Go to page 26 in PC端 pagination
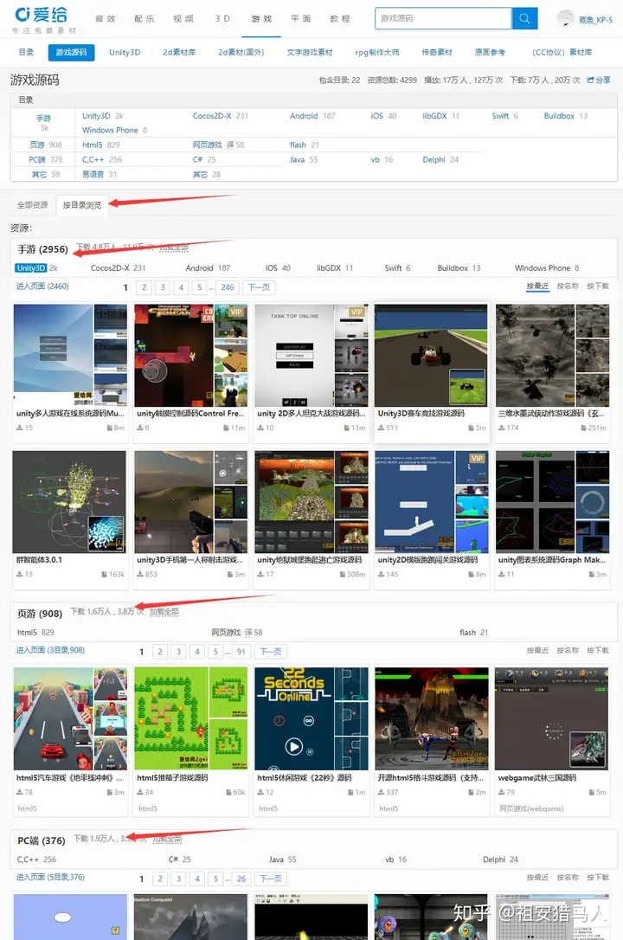This screenshot has width=623, height=940. pos(241,879)
